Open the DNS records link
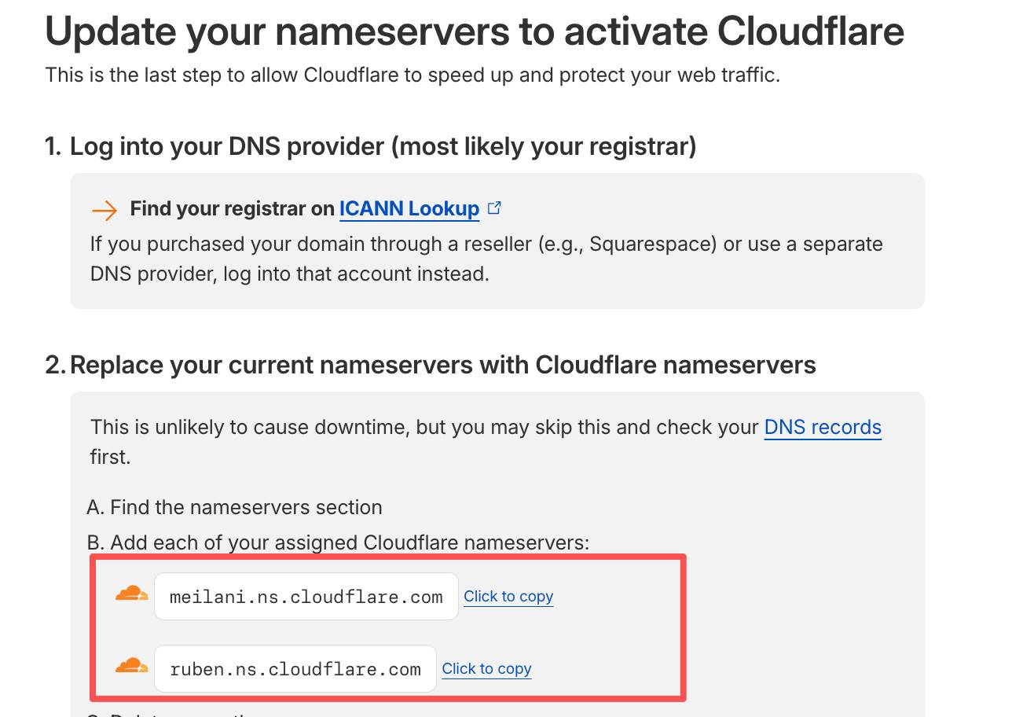 coord(822,427)
